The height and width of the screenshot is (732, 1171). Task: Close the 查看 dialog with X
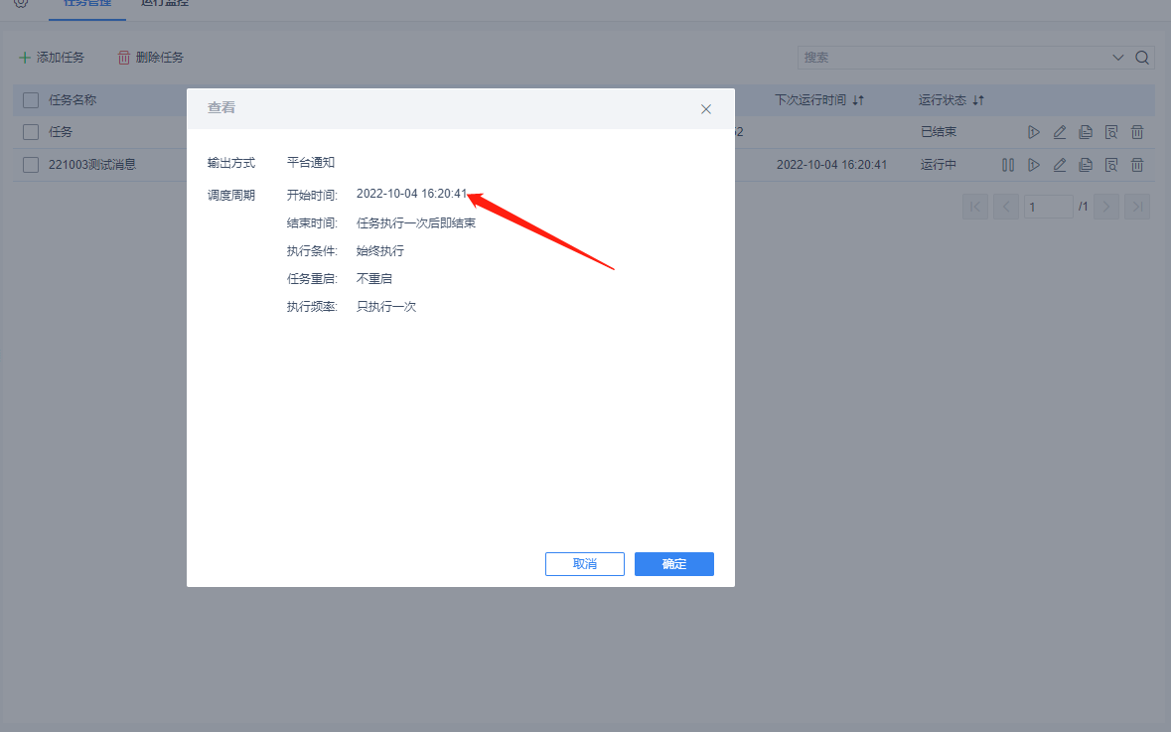point(706,109)
